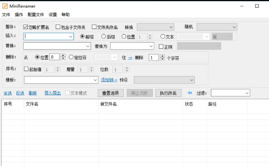Viewport: 269px width, 166px height.
Task: Open the 配置文件 menu
Action: tap(35, 15)
